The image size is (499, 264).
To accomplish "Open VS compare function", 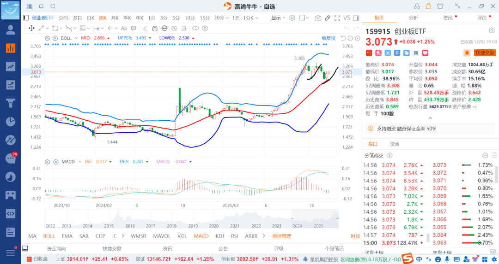I will pyautogui.click(x=347, y=18).
